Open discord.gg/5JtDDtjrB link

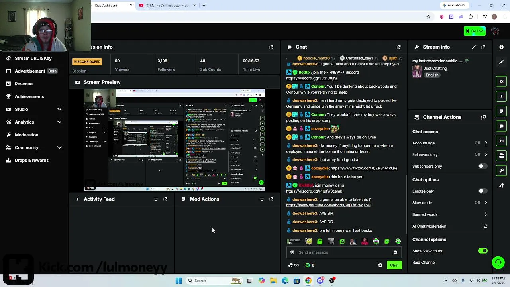click(312, 78)
